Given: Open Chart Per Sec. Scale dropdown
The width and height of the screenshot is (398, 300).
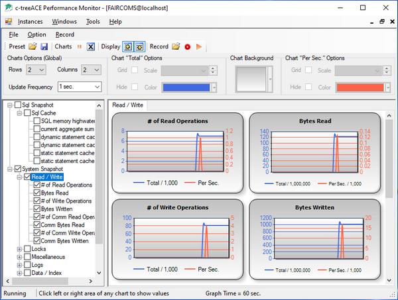Looking at the screenshot, I should [x=358, y=71].
